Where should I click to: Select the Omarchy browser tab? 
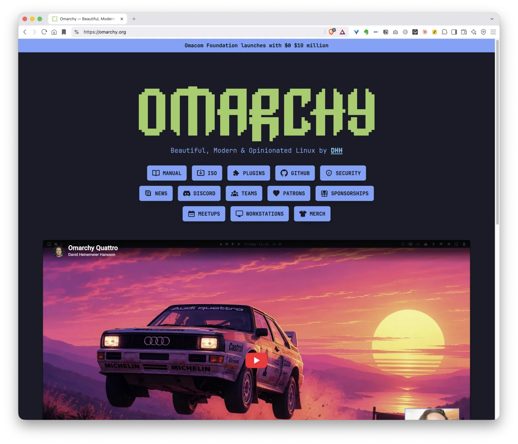coord(87,19)
